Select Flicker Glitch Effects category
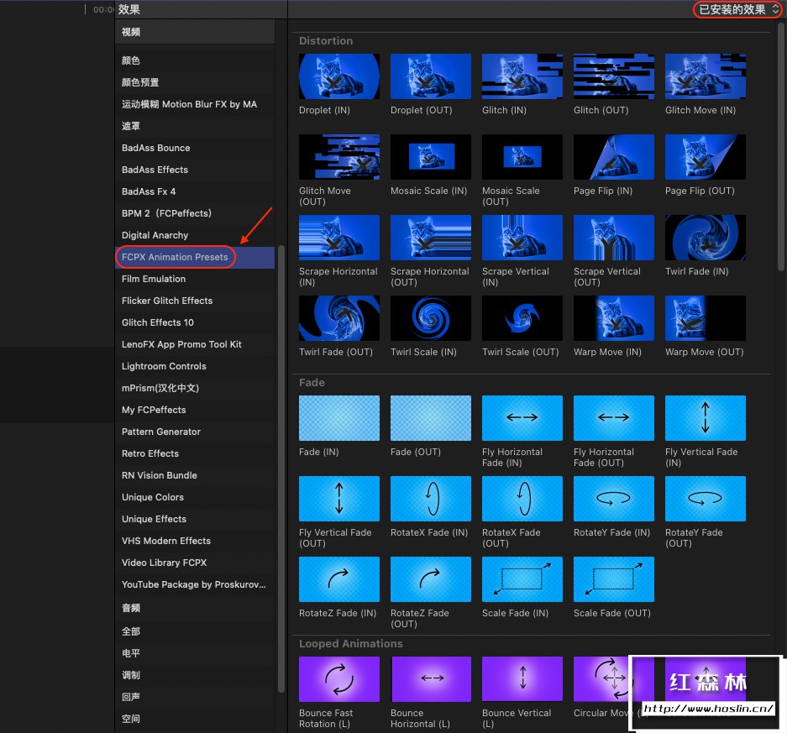Viewport: 787px width, 733px height. pos(195,301)
